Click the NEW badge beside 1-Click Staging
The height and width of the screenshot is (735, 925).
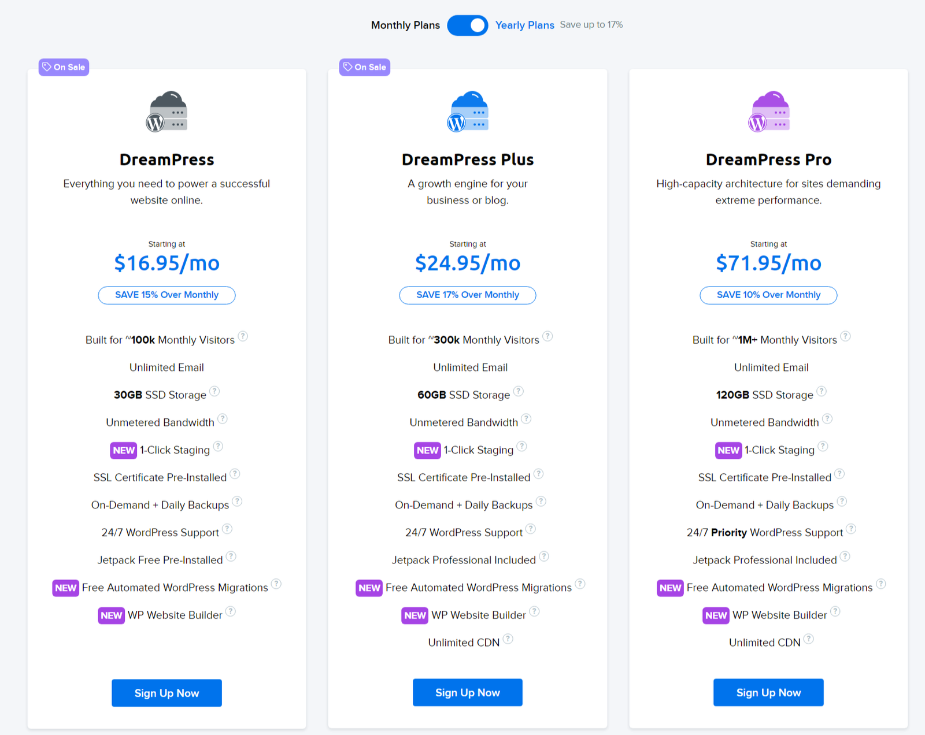[x=123, y=450]
